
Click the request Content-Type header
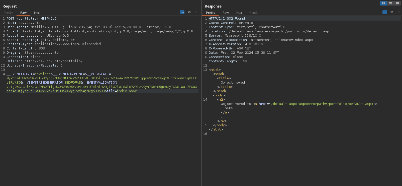(x=54, y=44)
